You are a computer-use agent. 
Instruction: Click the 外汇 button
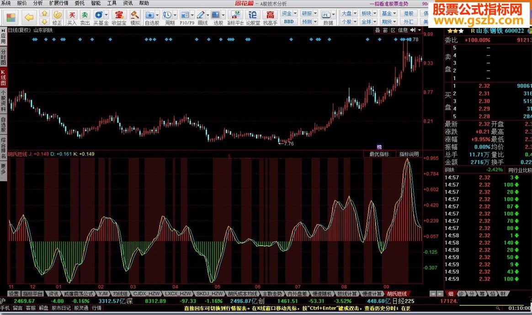[409, 22]
